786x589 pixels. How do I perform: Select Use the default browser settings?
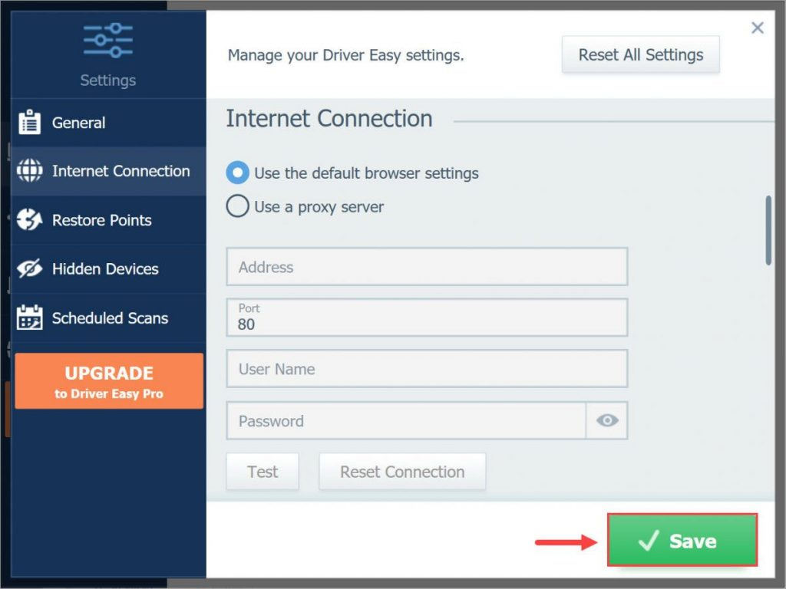tap(238, 173)
